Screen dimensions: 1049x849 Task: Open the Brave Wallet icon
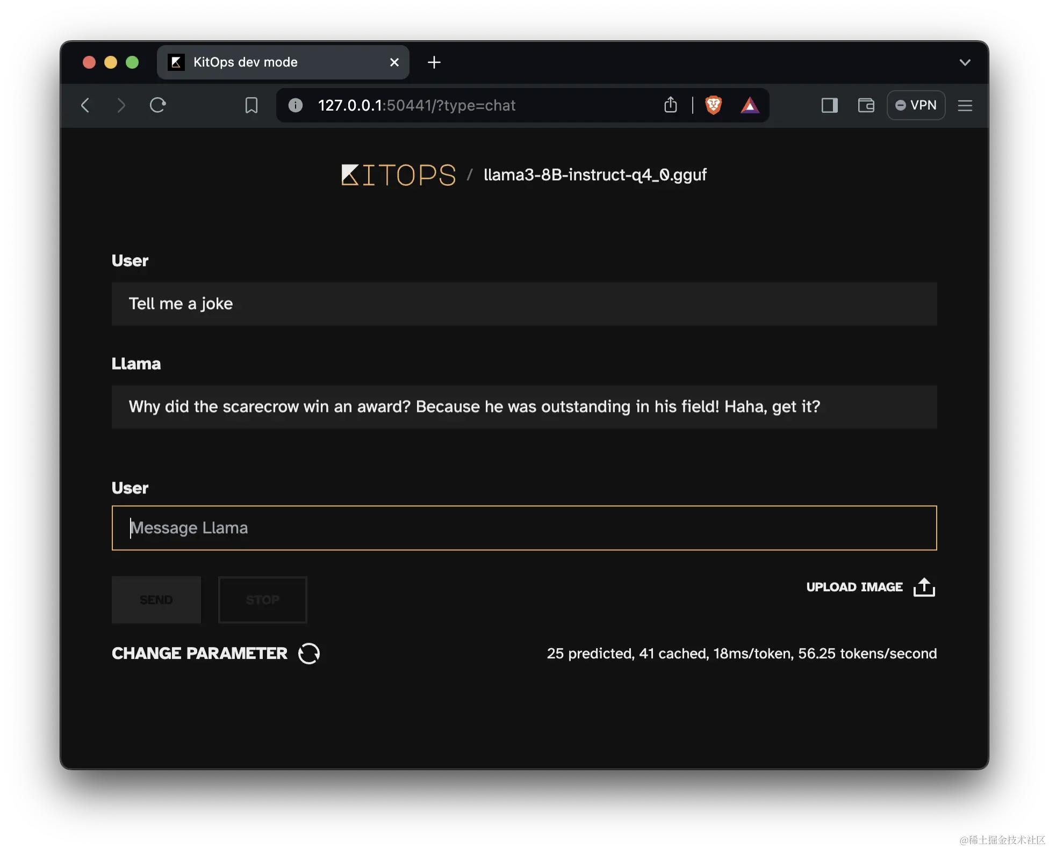tap(866, 105)
